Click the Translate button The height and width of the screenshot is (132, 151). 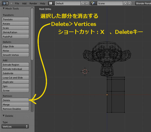[15, 19]
